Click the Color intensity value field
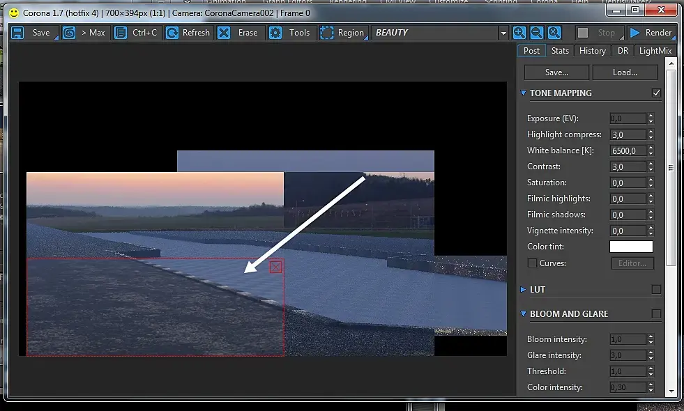The width and height of the screenshot is (684, 411). [x=628, y=387]
